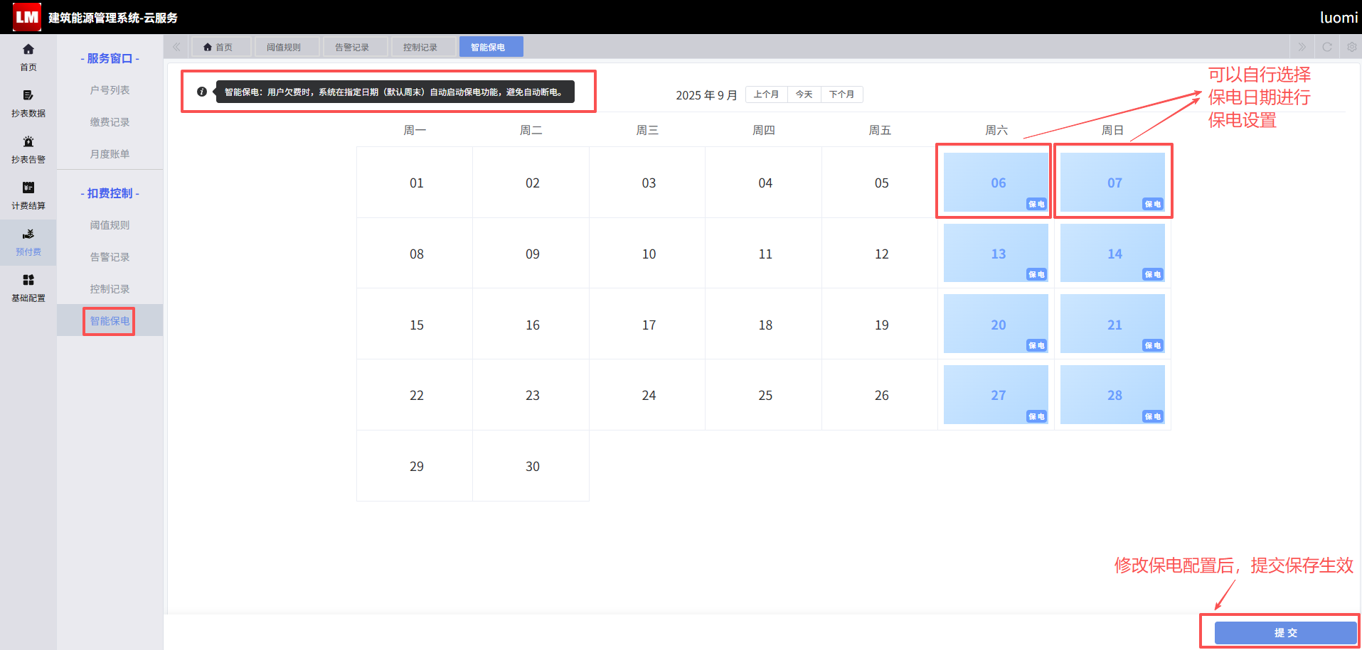
Task: Click the 保电 badge on day 07
Action: coord(1153,204)
